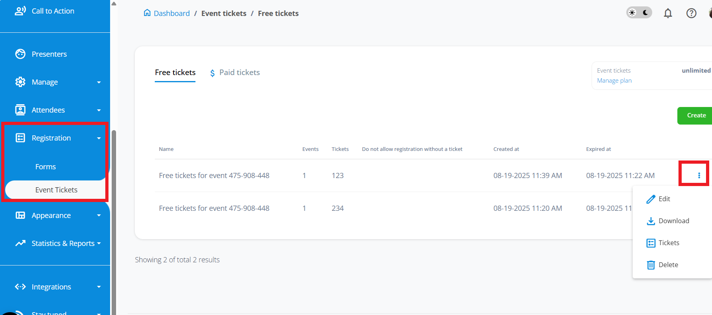Switch to dark mode with moon toggle
Viewport: 712px width, 315px height.
click(645, 13)
